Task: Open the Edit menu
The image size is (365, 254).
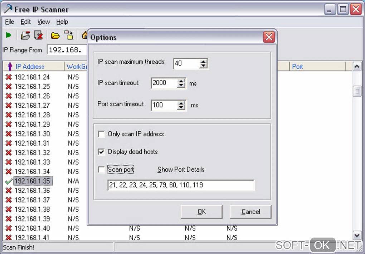Action: (26, 22)
